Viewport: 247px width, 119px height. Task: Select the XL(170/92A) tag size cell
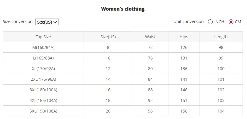(x=43, y=69)
